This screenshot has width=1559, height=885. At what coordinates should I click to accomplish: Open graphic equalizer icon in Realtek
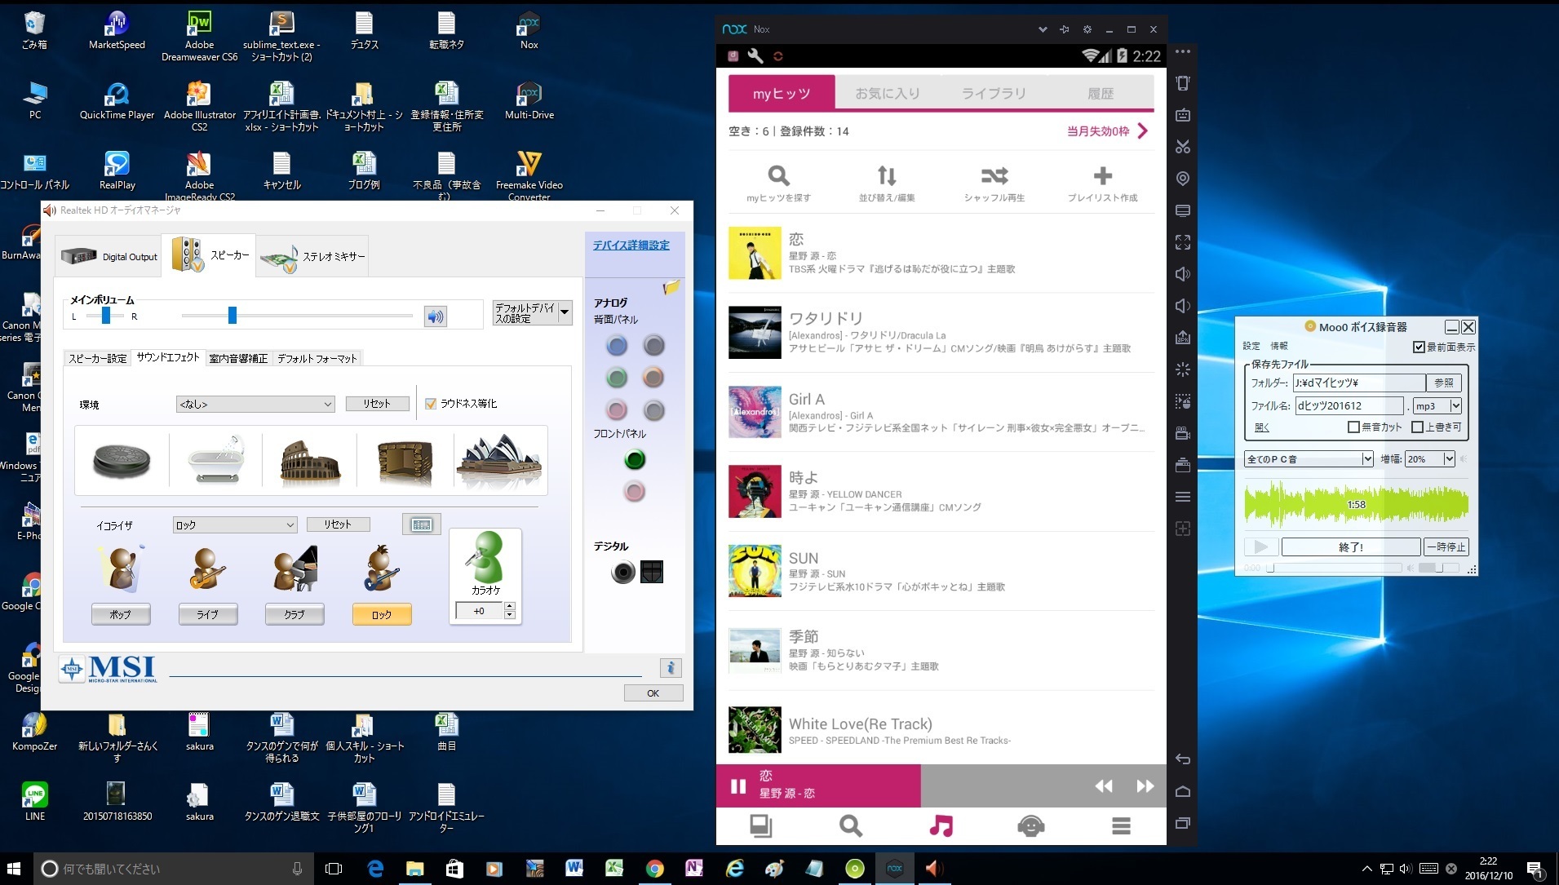422,524
